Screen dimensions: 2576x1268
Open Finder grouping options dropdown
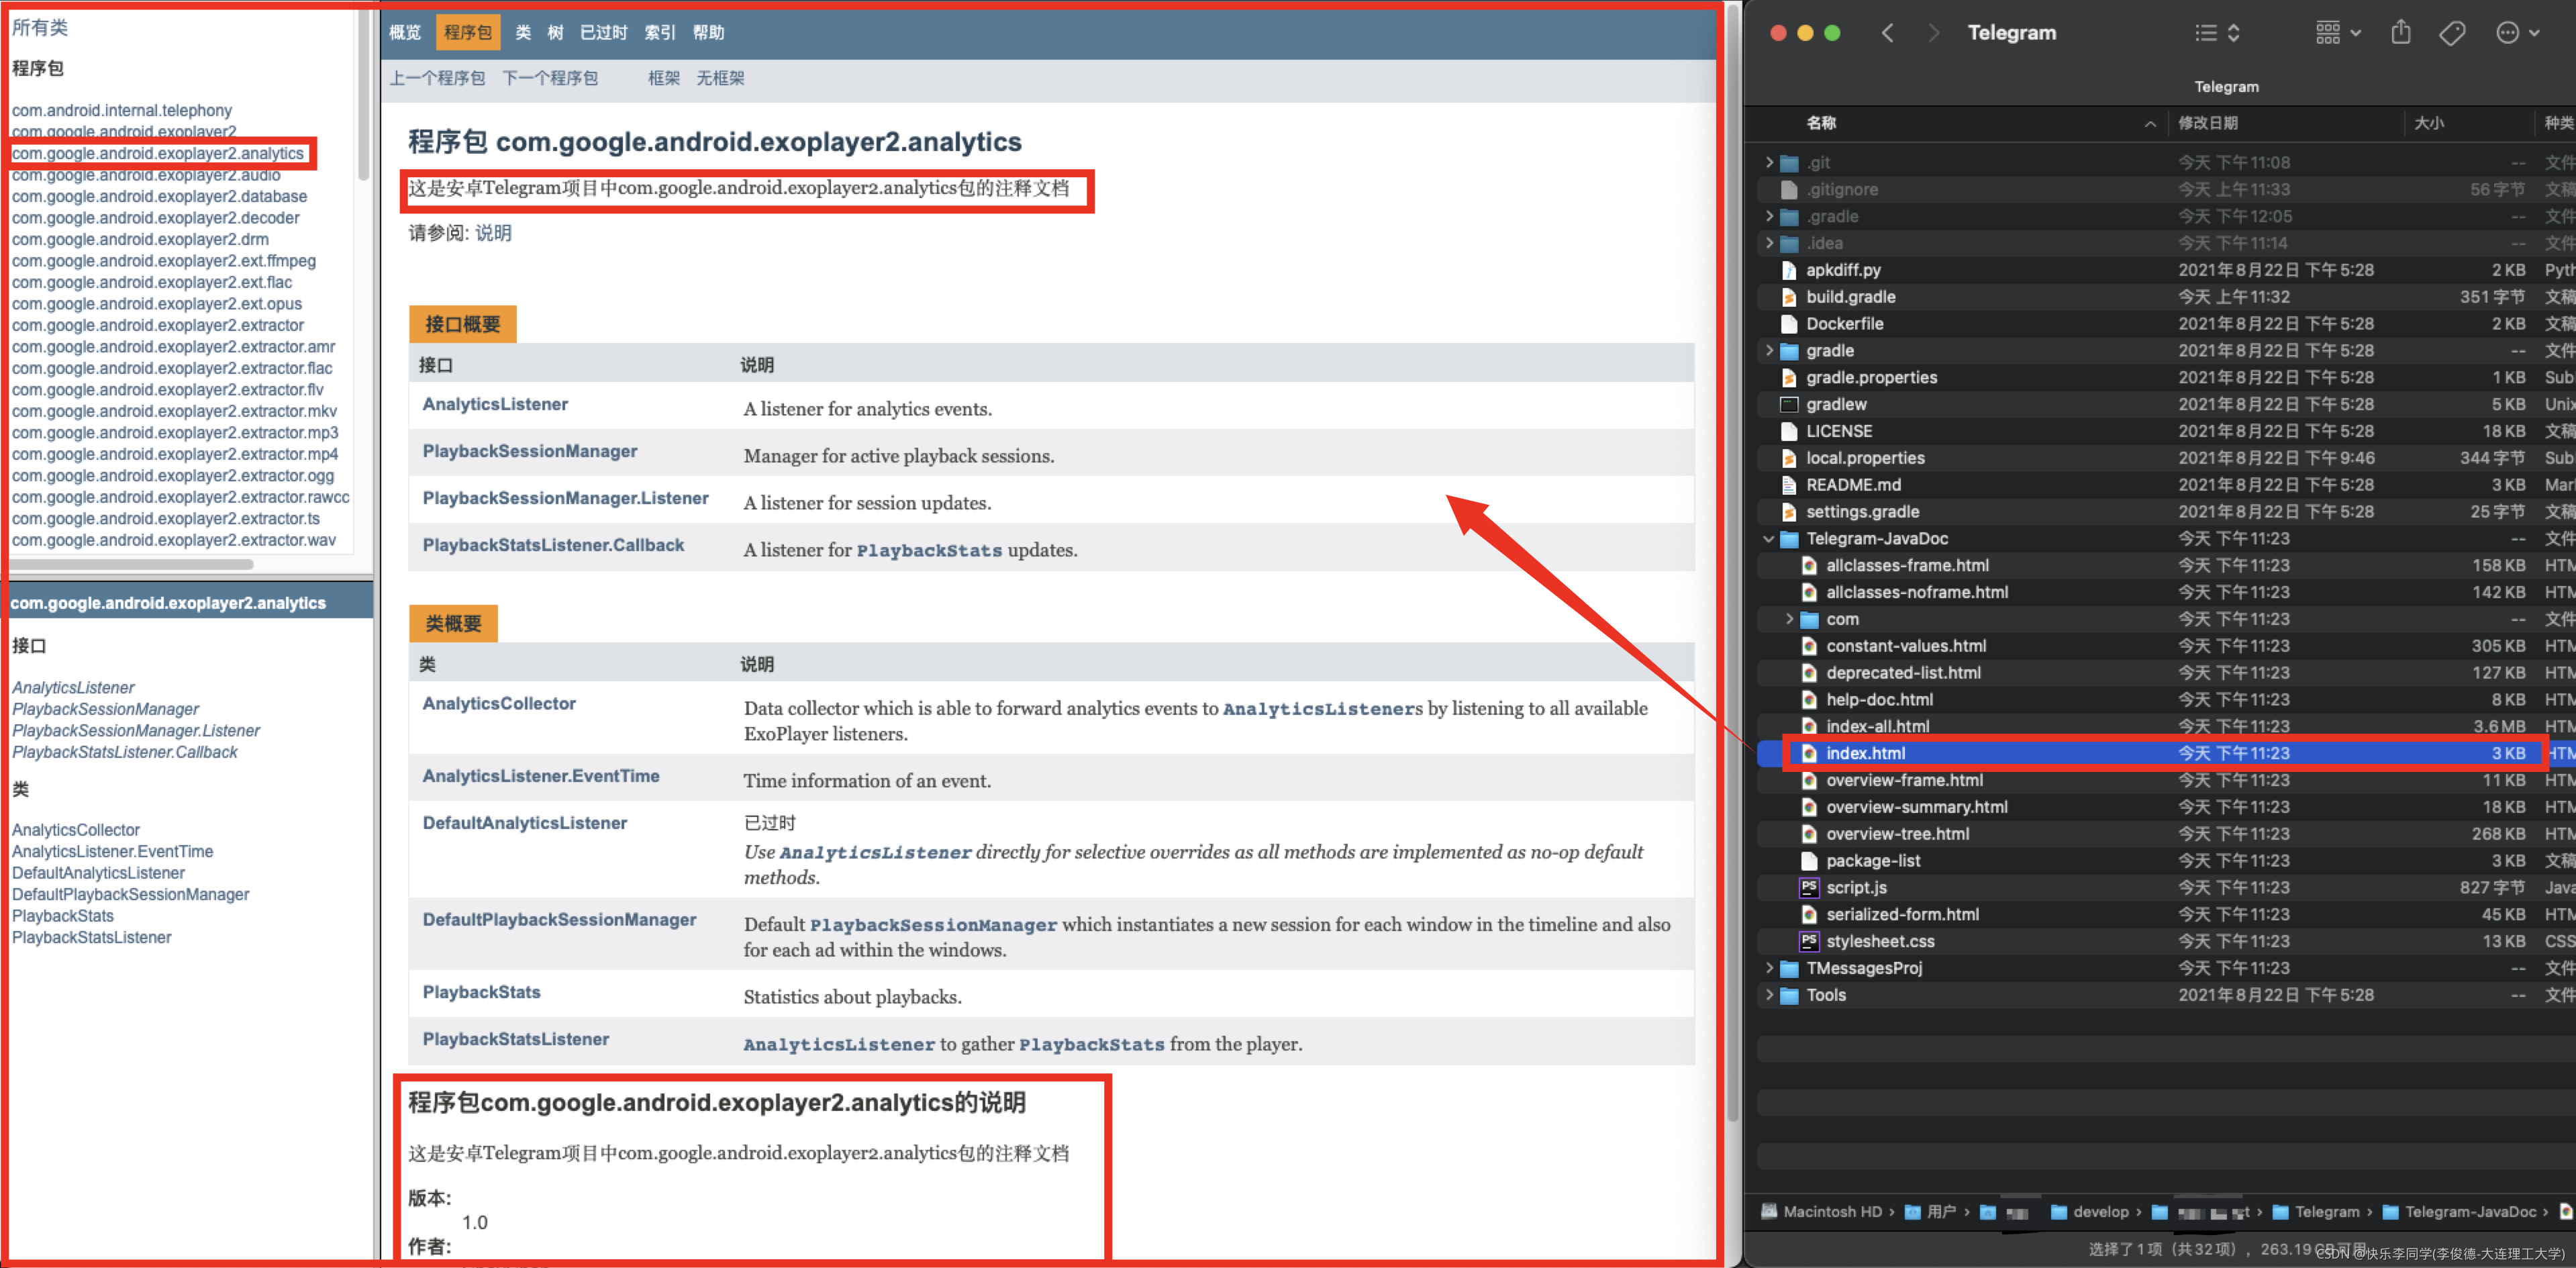2339,33
